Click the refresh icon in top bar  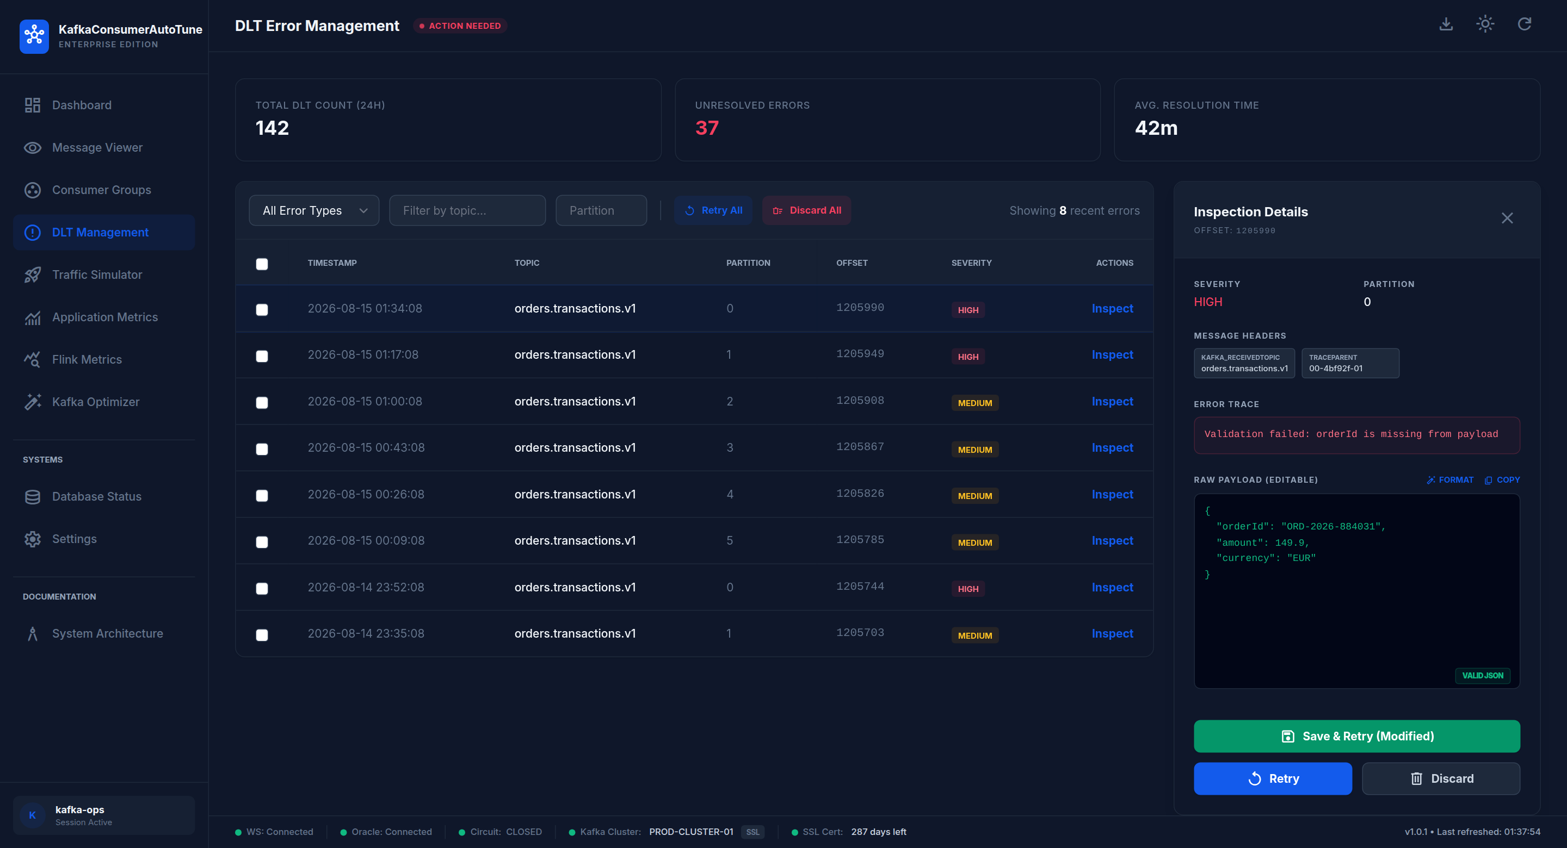click(x=1524, y=24)
